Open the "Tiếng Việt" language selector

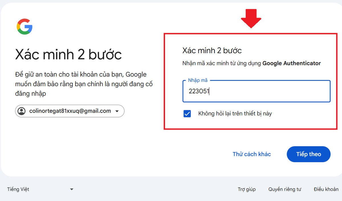coord(18,189)
